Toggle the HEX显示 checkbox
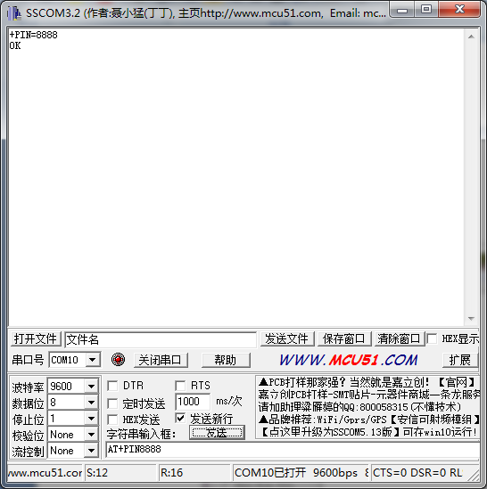Image resolution: width=487 pixels, height=489 pixels. click(x=432, y=338)
